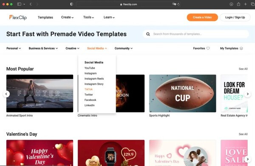Expand the Community category dropdown
Image resolution: width=255 pixels, height=166 pixels.
point(124,48)
